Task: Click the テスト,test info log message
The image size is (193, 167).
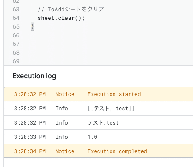Action: click(103, 123)
